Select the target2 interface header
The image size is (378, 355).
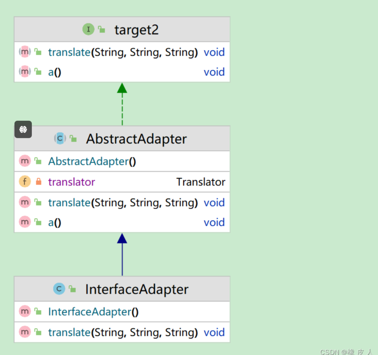pyautogui.click(x=136, y=30)
